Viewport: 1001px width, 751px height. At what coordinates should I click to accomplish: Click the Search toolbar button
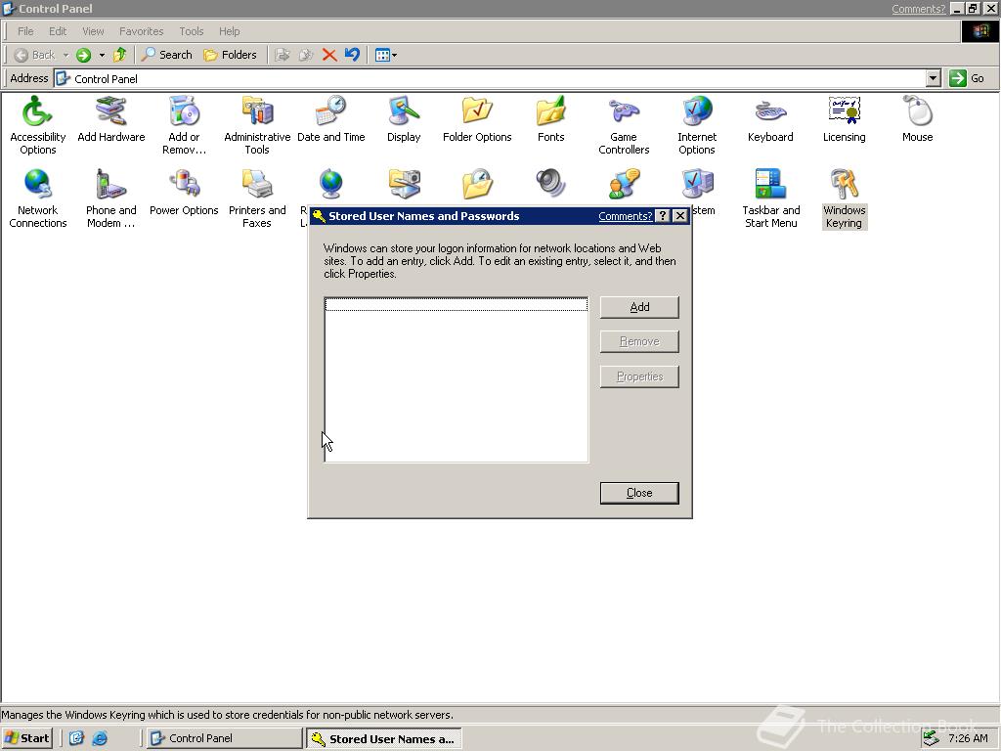166,55
